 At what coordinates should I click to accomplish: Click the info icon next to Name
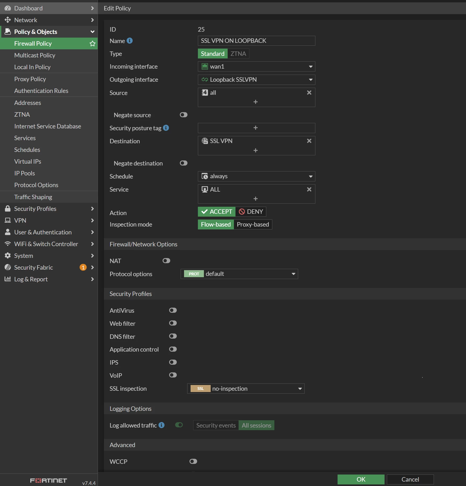click(x=130, y=41)
